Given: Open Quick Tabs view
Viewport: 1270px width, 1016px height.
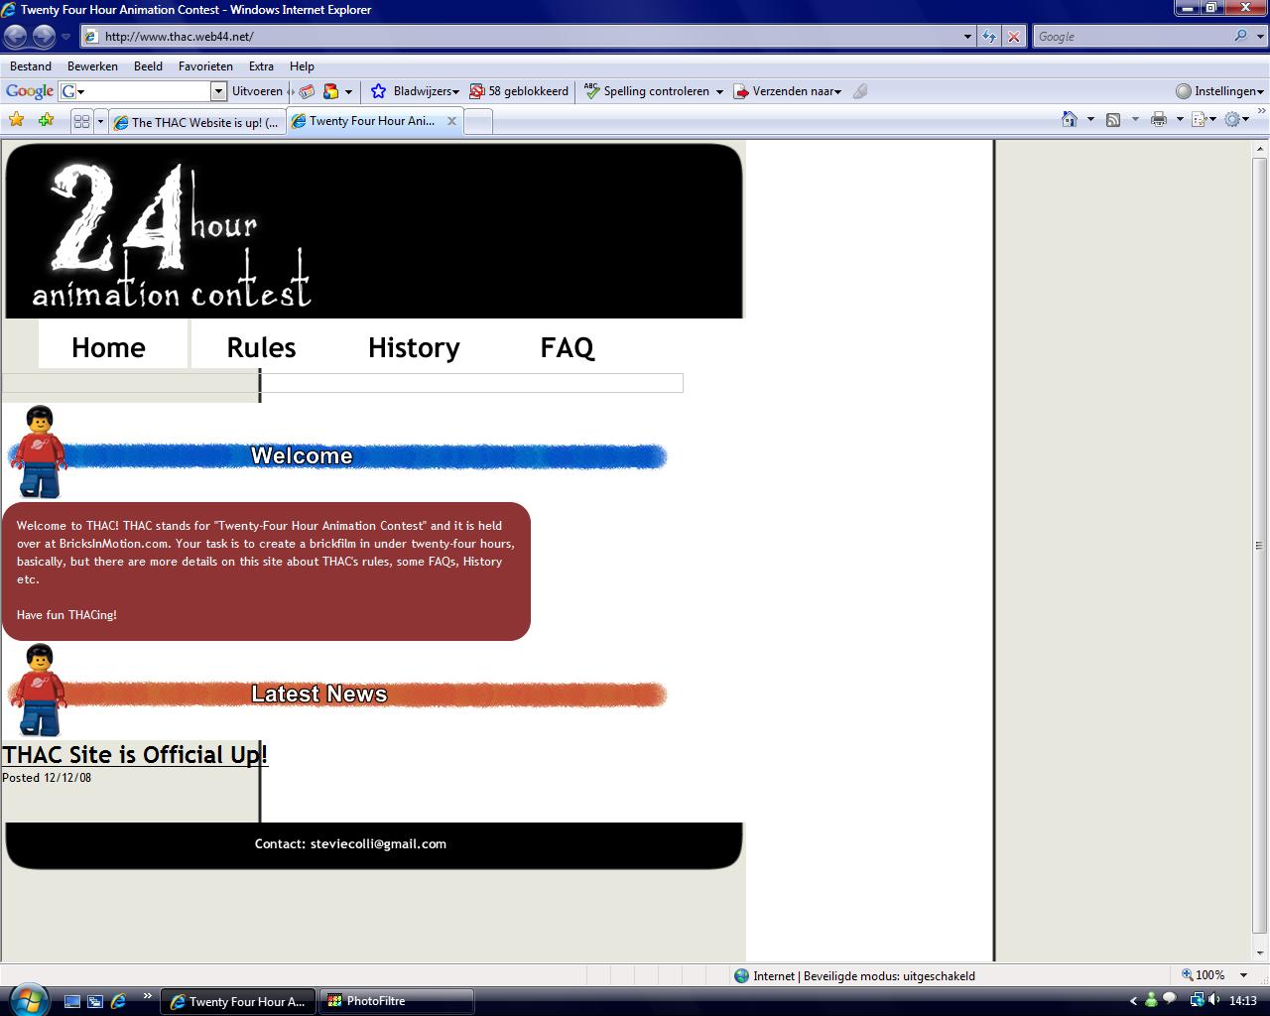Looking at the screenshot, I should [x=82, y=120].
